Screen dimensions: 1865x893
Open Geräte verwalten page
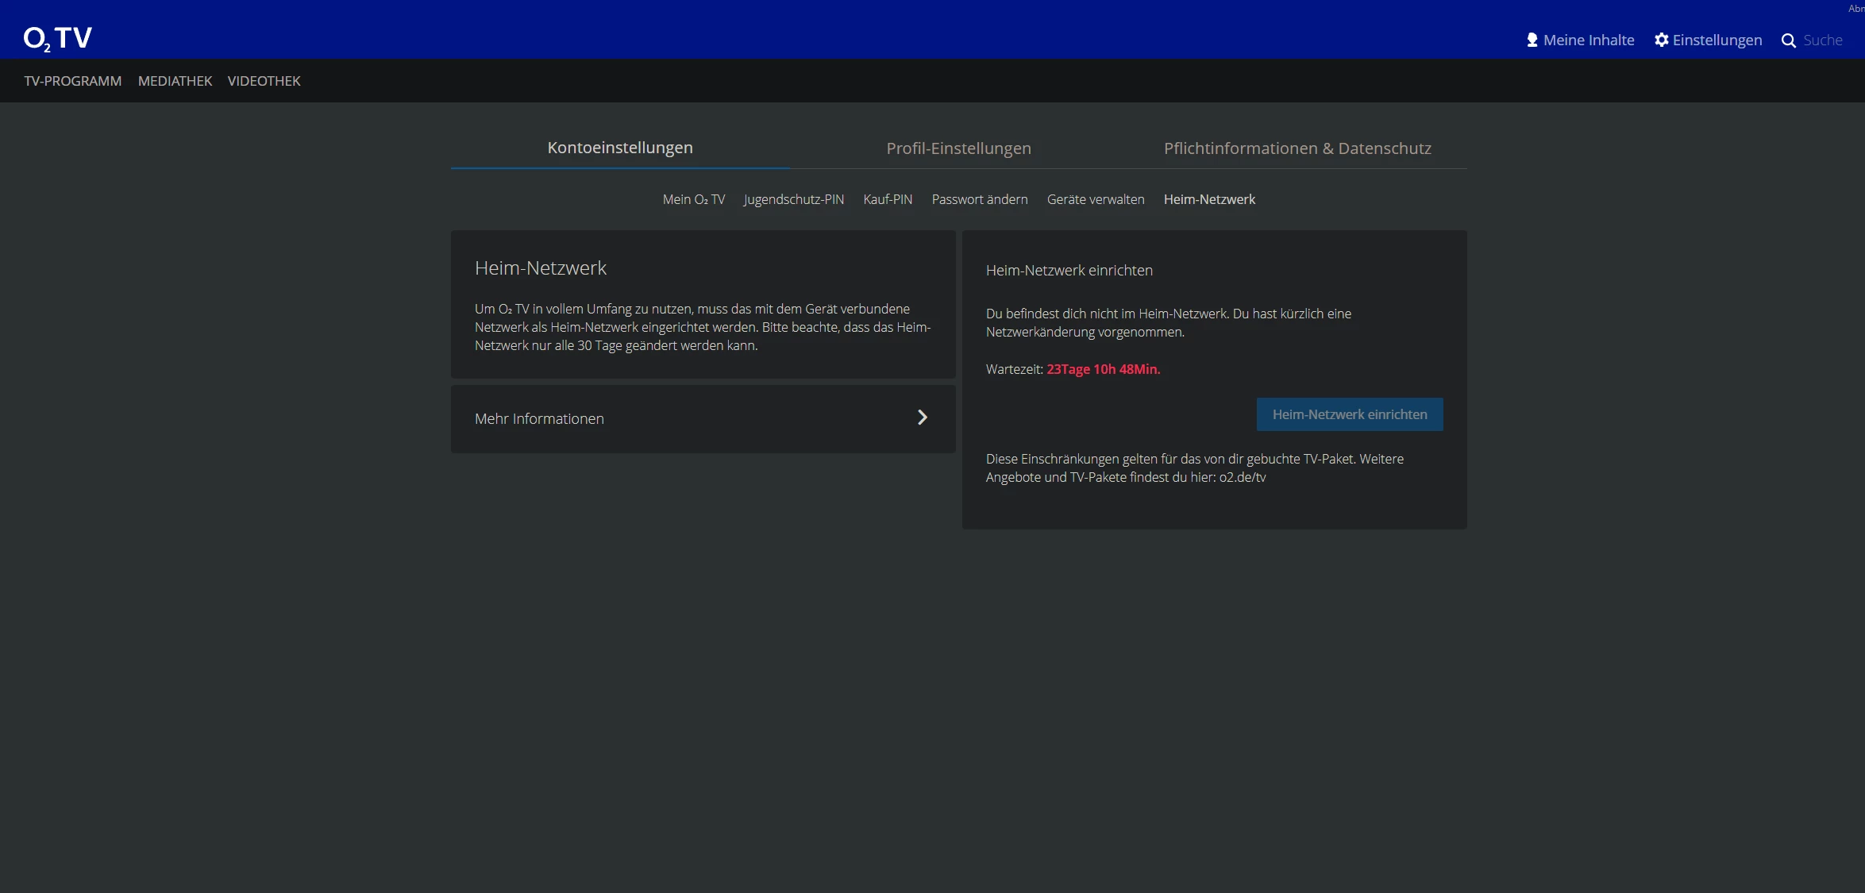tap(1095, 199)
